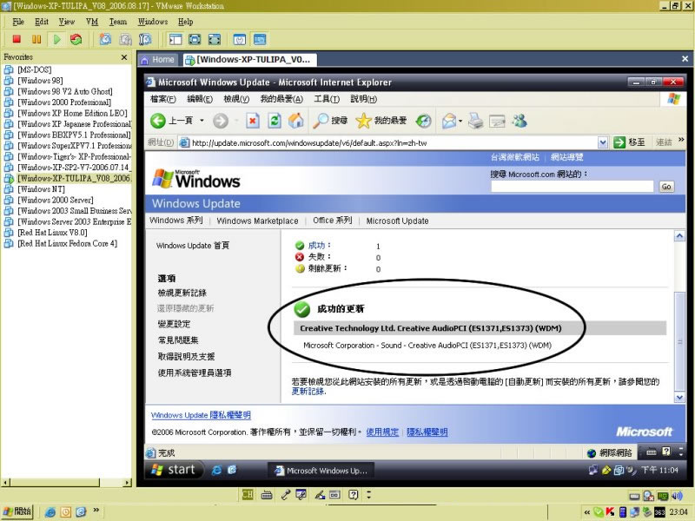Open the VM menu in VMware
695x521 pixels.
click(92, 22)
